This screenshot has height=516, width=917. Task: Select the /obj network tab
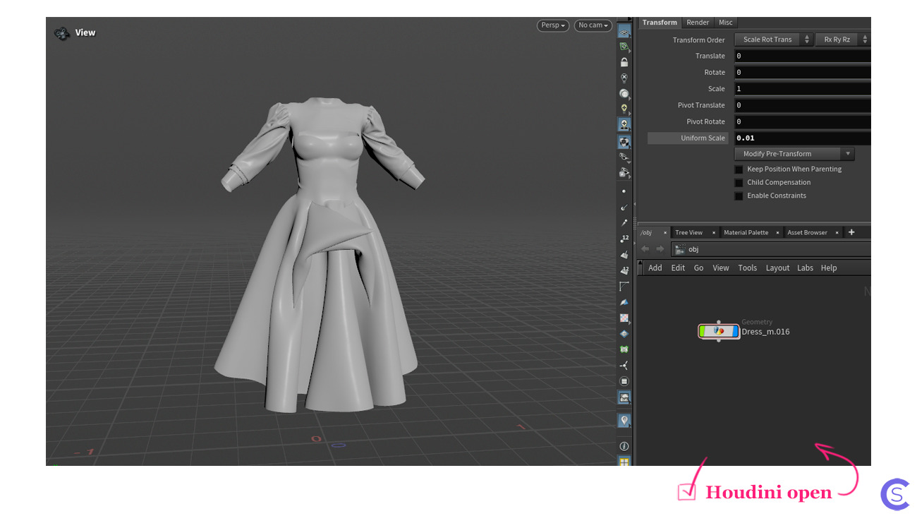click(x=646, y=232)
